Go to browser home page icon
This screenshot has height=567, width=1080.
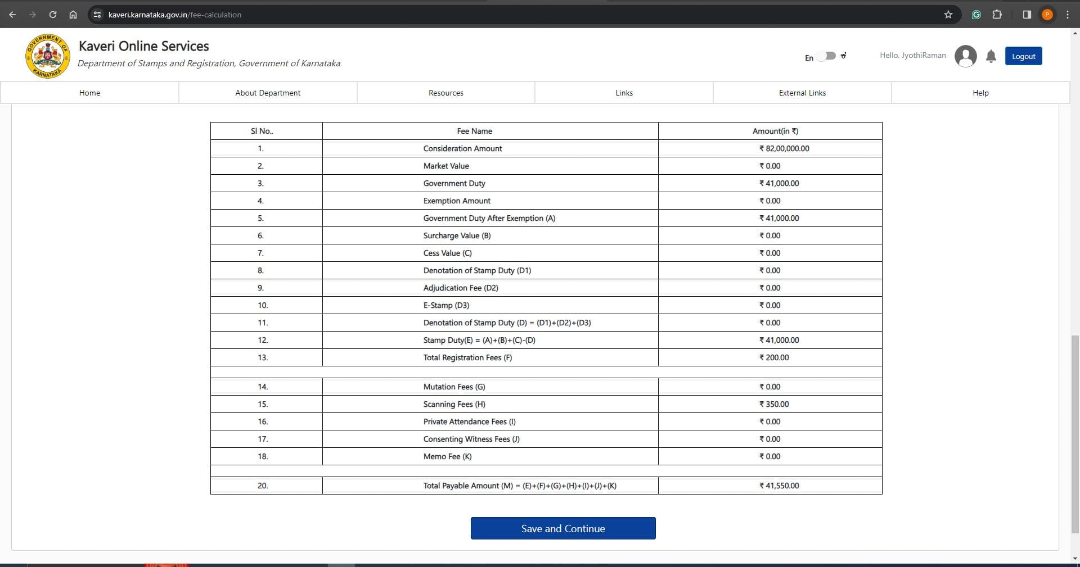tap(73, 15)
